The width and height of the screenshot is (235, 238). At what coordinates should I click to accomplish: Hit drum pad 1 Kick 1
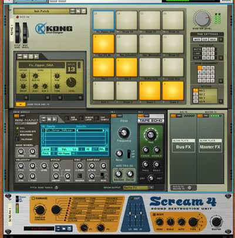[103, 90]
